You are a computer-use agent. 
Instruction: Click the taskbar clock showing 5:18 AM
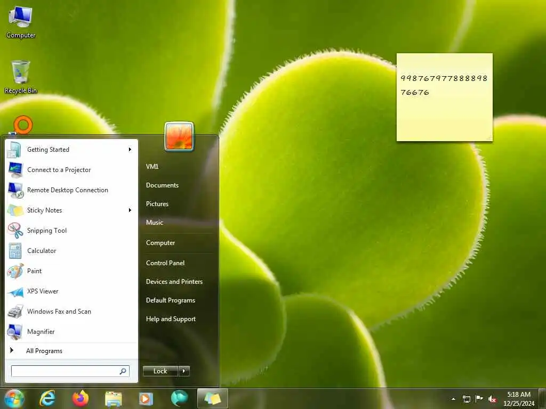519,398
